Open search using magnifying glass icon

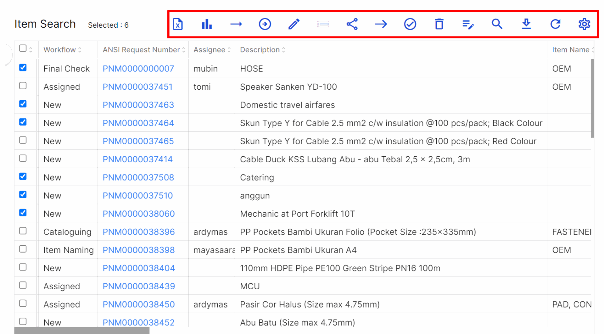(497, 24)
